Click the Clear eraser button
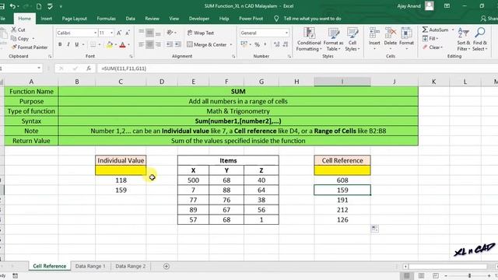The width and height of the screenshot is (498, 280). pos(433,47)
